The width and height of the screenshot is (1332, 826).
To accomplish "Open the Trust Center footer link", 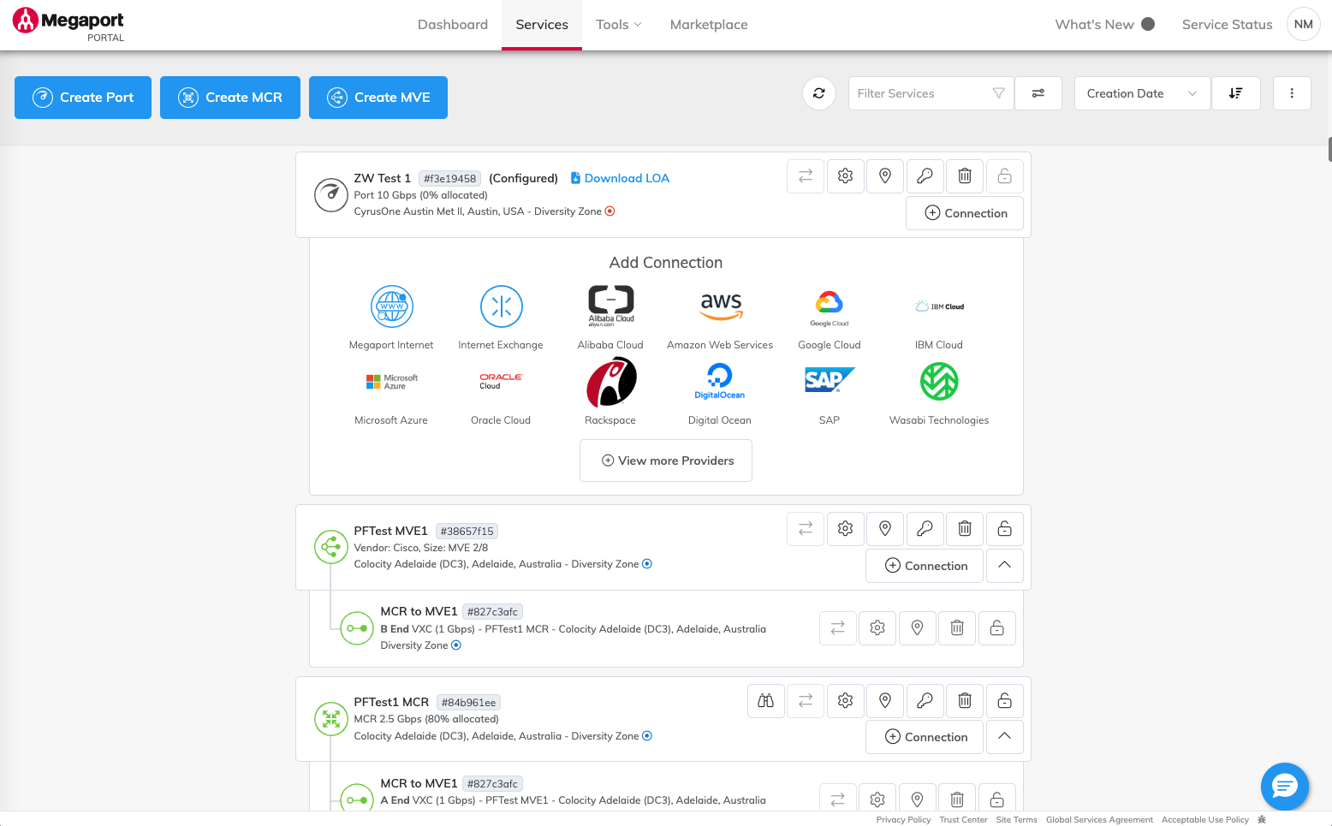I will 963,820.
